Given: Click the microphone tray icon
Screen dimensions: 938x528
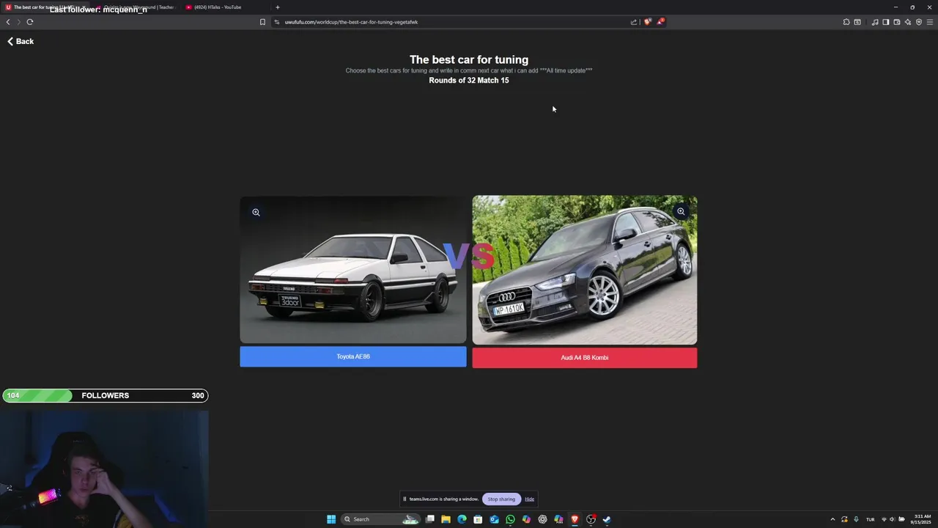Looking at the screenshot, I should (x=856, y=519).
